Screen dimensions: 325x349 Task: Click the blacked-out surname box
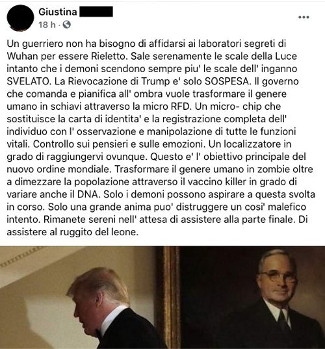click(96, 12)
